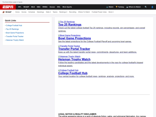
Task: Open the WNBA section
Action: (x=45, y=7)
